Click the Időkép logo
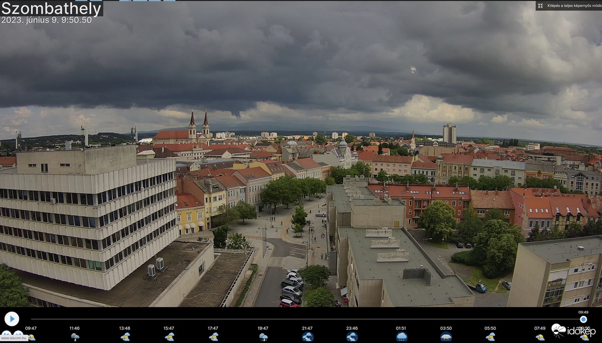The height and width of the screenshot is (343, 602). pyautogui.click(x=574, y=330)
